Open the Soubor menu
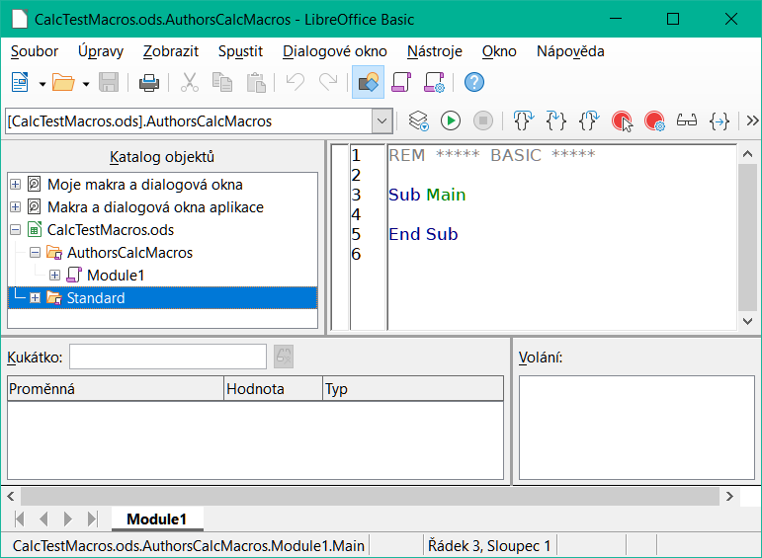 coord(35,51)
